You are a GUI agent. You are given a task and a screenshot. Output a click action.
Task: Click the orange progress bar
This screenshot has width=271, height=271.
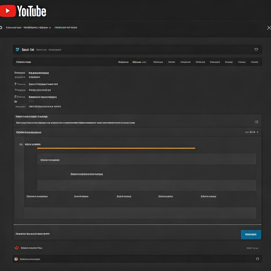116,148
